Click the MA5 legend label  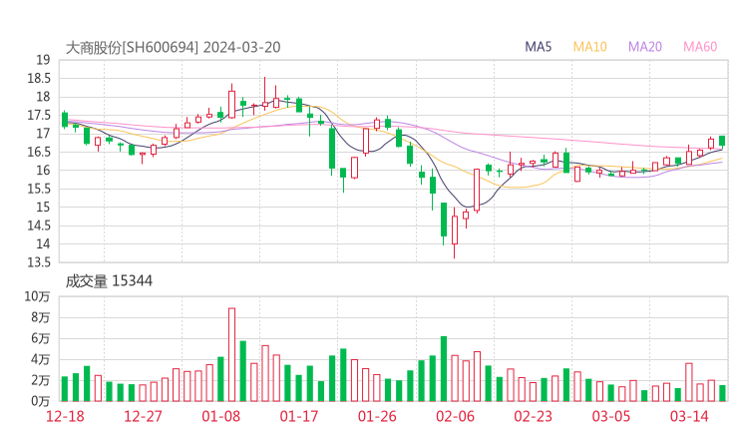[x=538, y=47]
